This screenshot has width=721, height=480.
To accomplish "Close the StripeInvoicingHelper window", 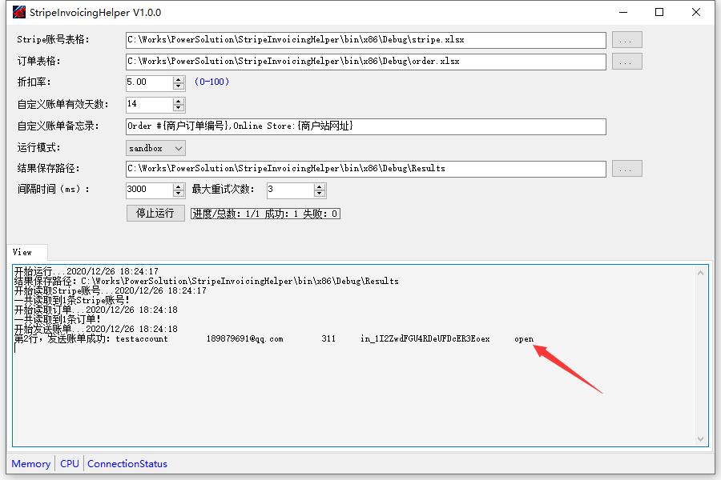I will pos(695,13).
